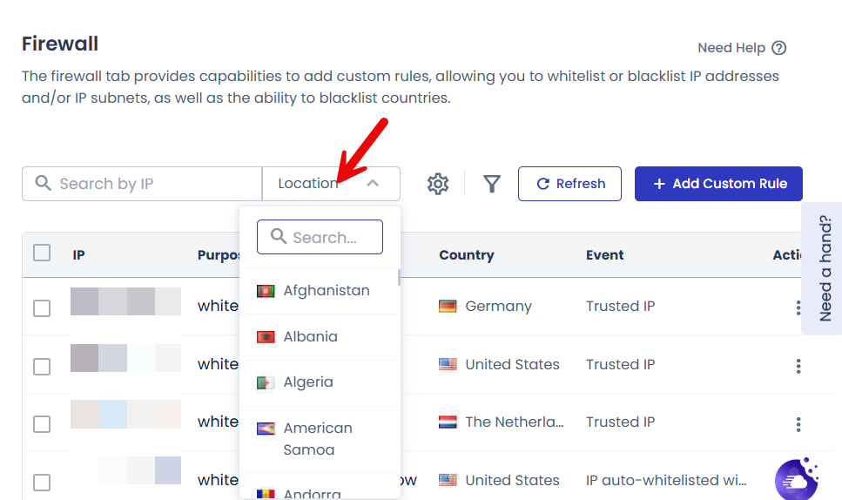Viewport: 842px width, 500px height.
Task: Open actions menu for Germany row
Action: 798,307
